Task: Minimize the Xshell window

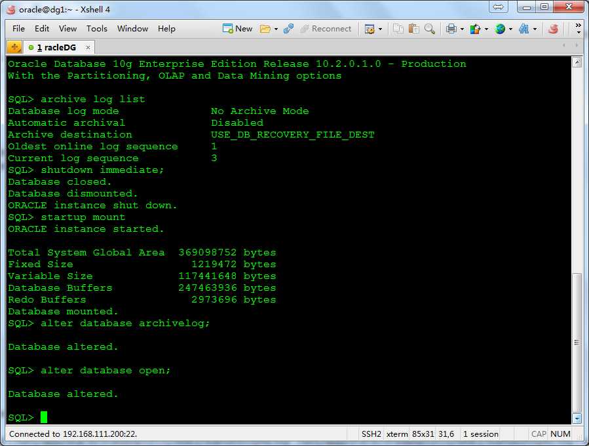Action: point(526,7)
